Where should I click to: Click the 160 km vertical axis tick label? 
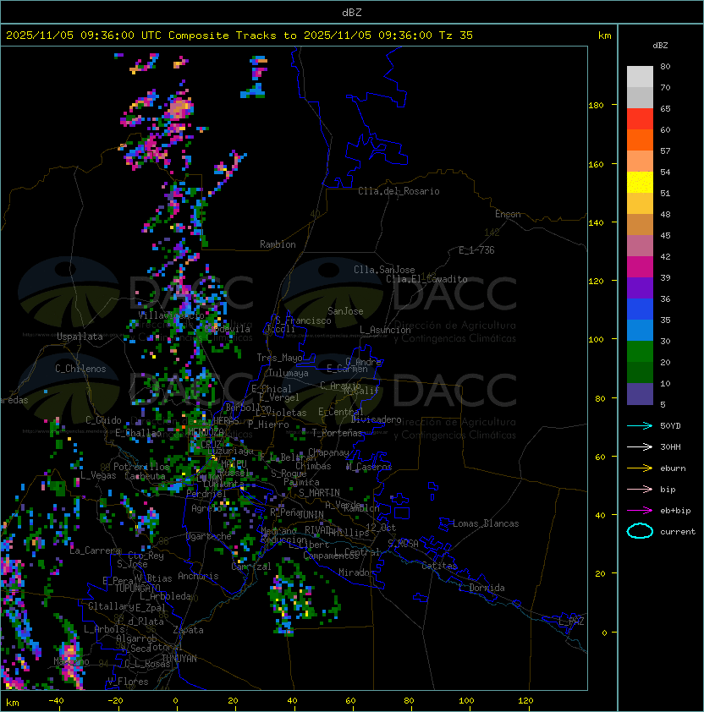tap(596, 164)
